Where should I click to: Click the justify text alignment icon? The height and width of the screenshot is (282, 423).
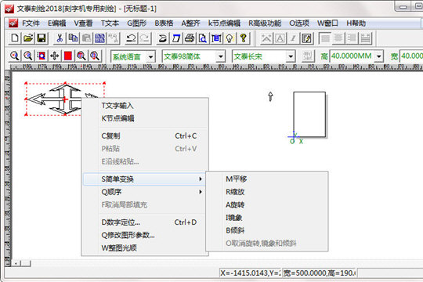(x=365, y=38)
